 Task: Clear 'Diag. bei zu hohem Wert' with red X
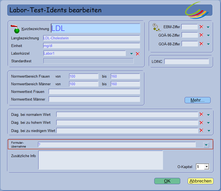202,122
